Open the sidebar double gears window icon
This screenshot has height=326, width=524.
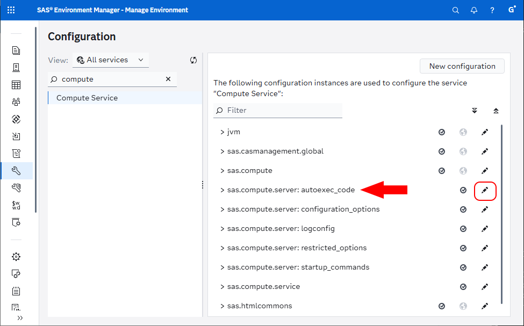(x=16, y=274)
